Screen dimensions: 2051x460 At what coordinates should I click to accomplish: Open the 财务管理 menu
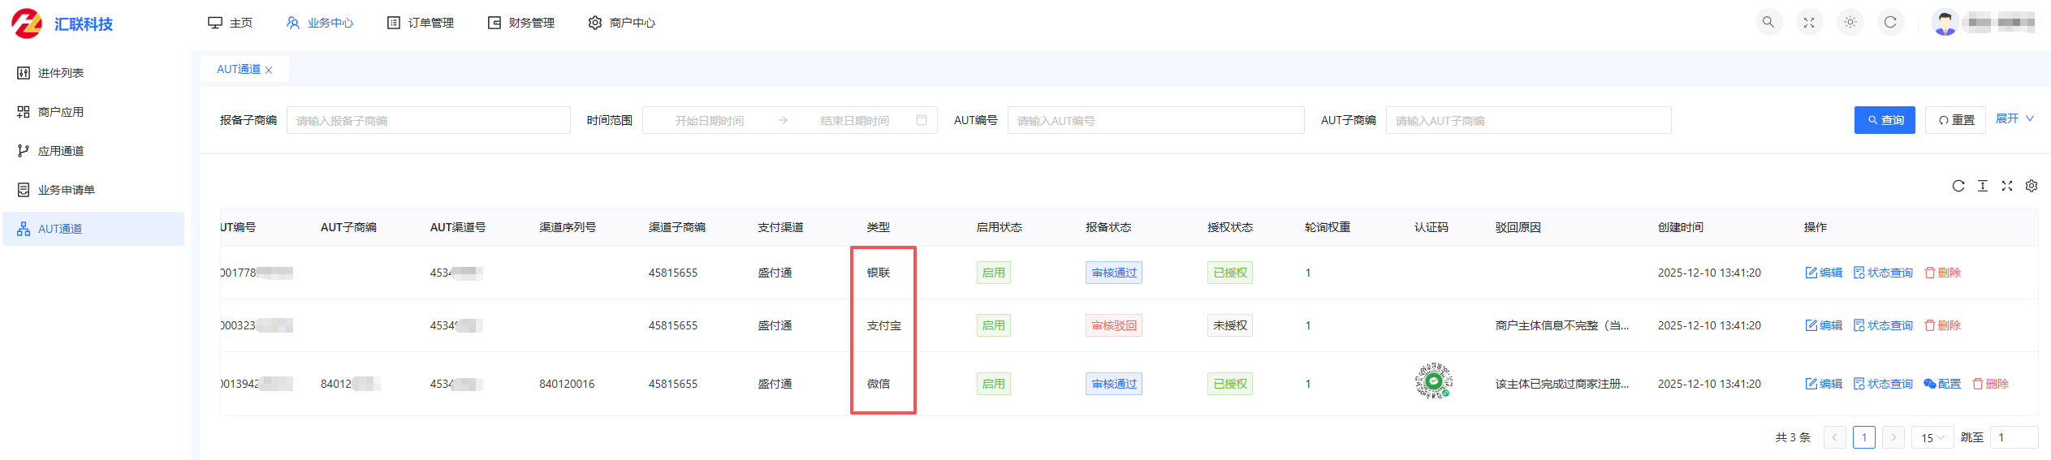[521, 23]
